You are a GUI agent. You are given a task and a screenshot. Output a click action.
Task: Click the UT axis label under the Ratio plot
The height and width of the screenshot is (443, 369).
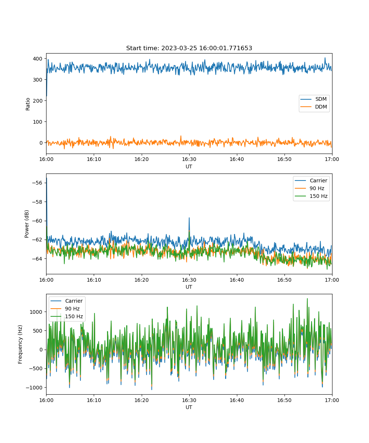189,166
